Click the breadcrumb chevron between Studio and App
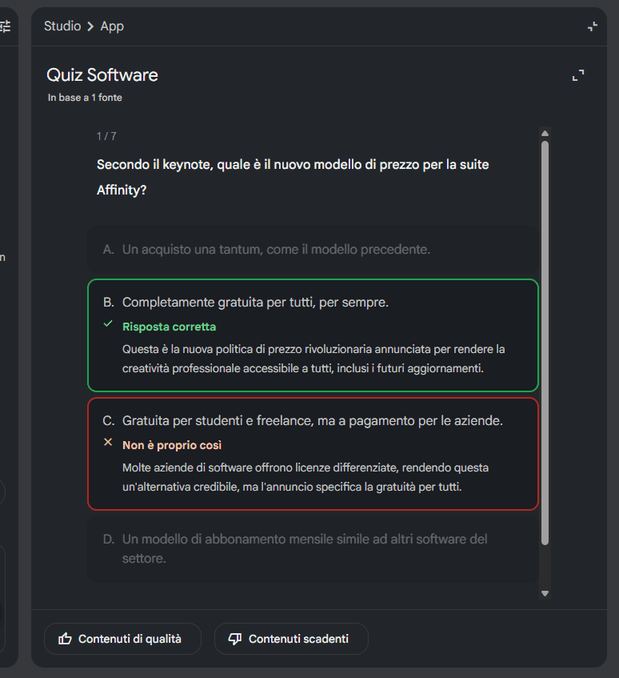This screenshot has height=678, width=619. point(90,26)
